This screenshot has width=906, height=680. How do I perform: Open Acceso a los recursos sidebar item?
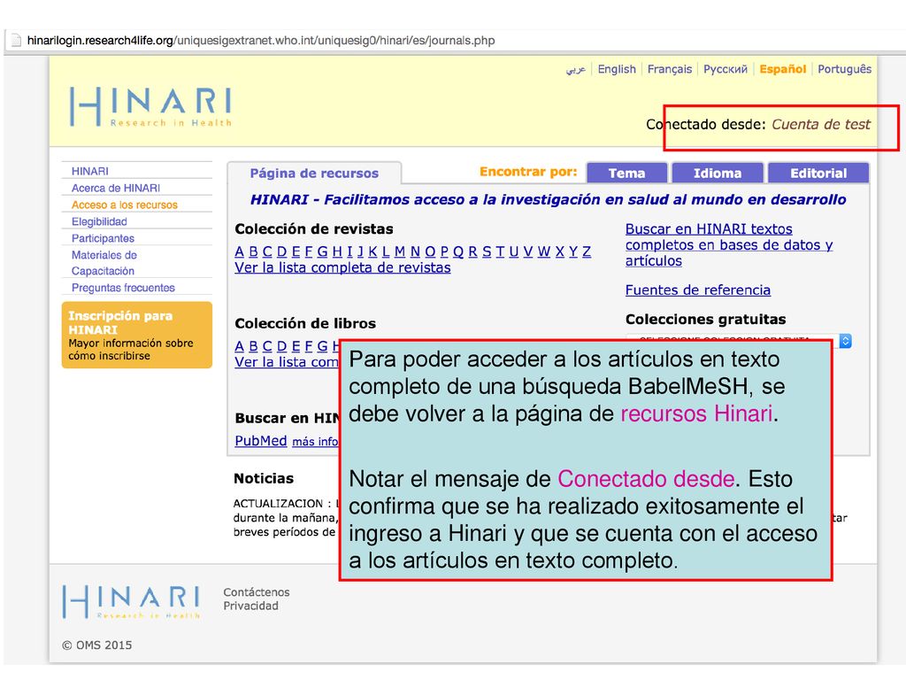click(124, 205)
